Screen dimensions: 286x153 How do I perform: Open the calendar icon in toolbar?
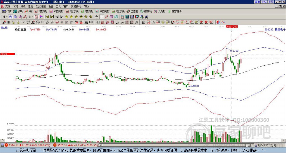122,17
